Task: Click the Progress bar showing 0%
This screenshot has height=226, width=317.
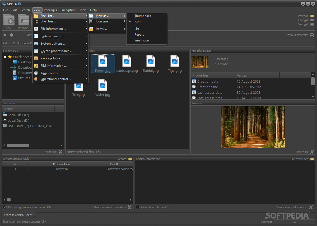Action: click(x=294, y=222)
